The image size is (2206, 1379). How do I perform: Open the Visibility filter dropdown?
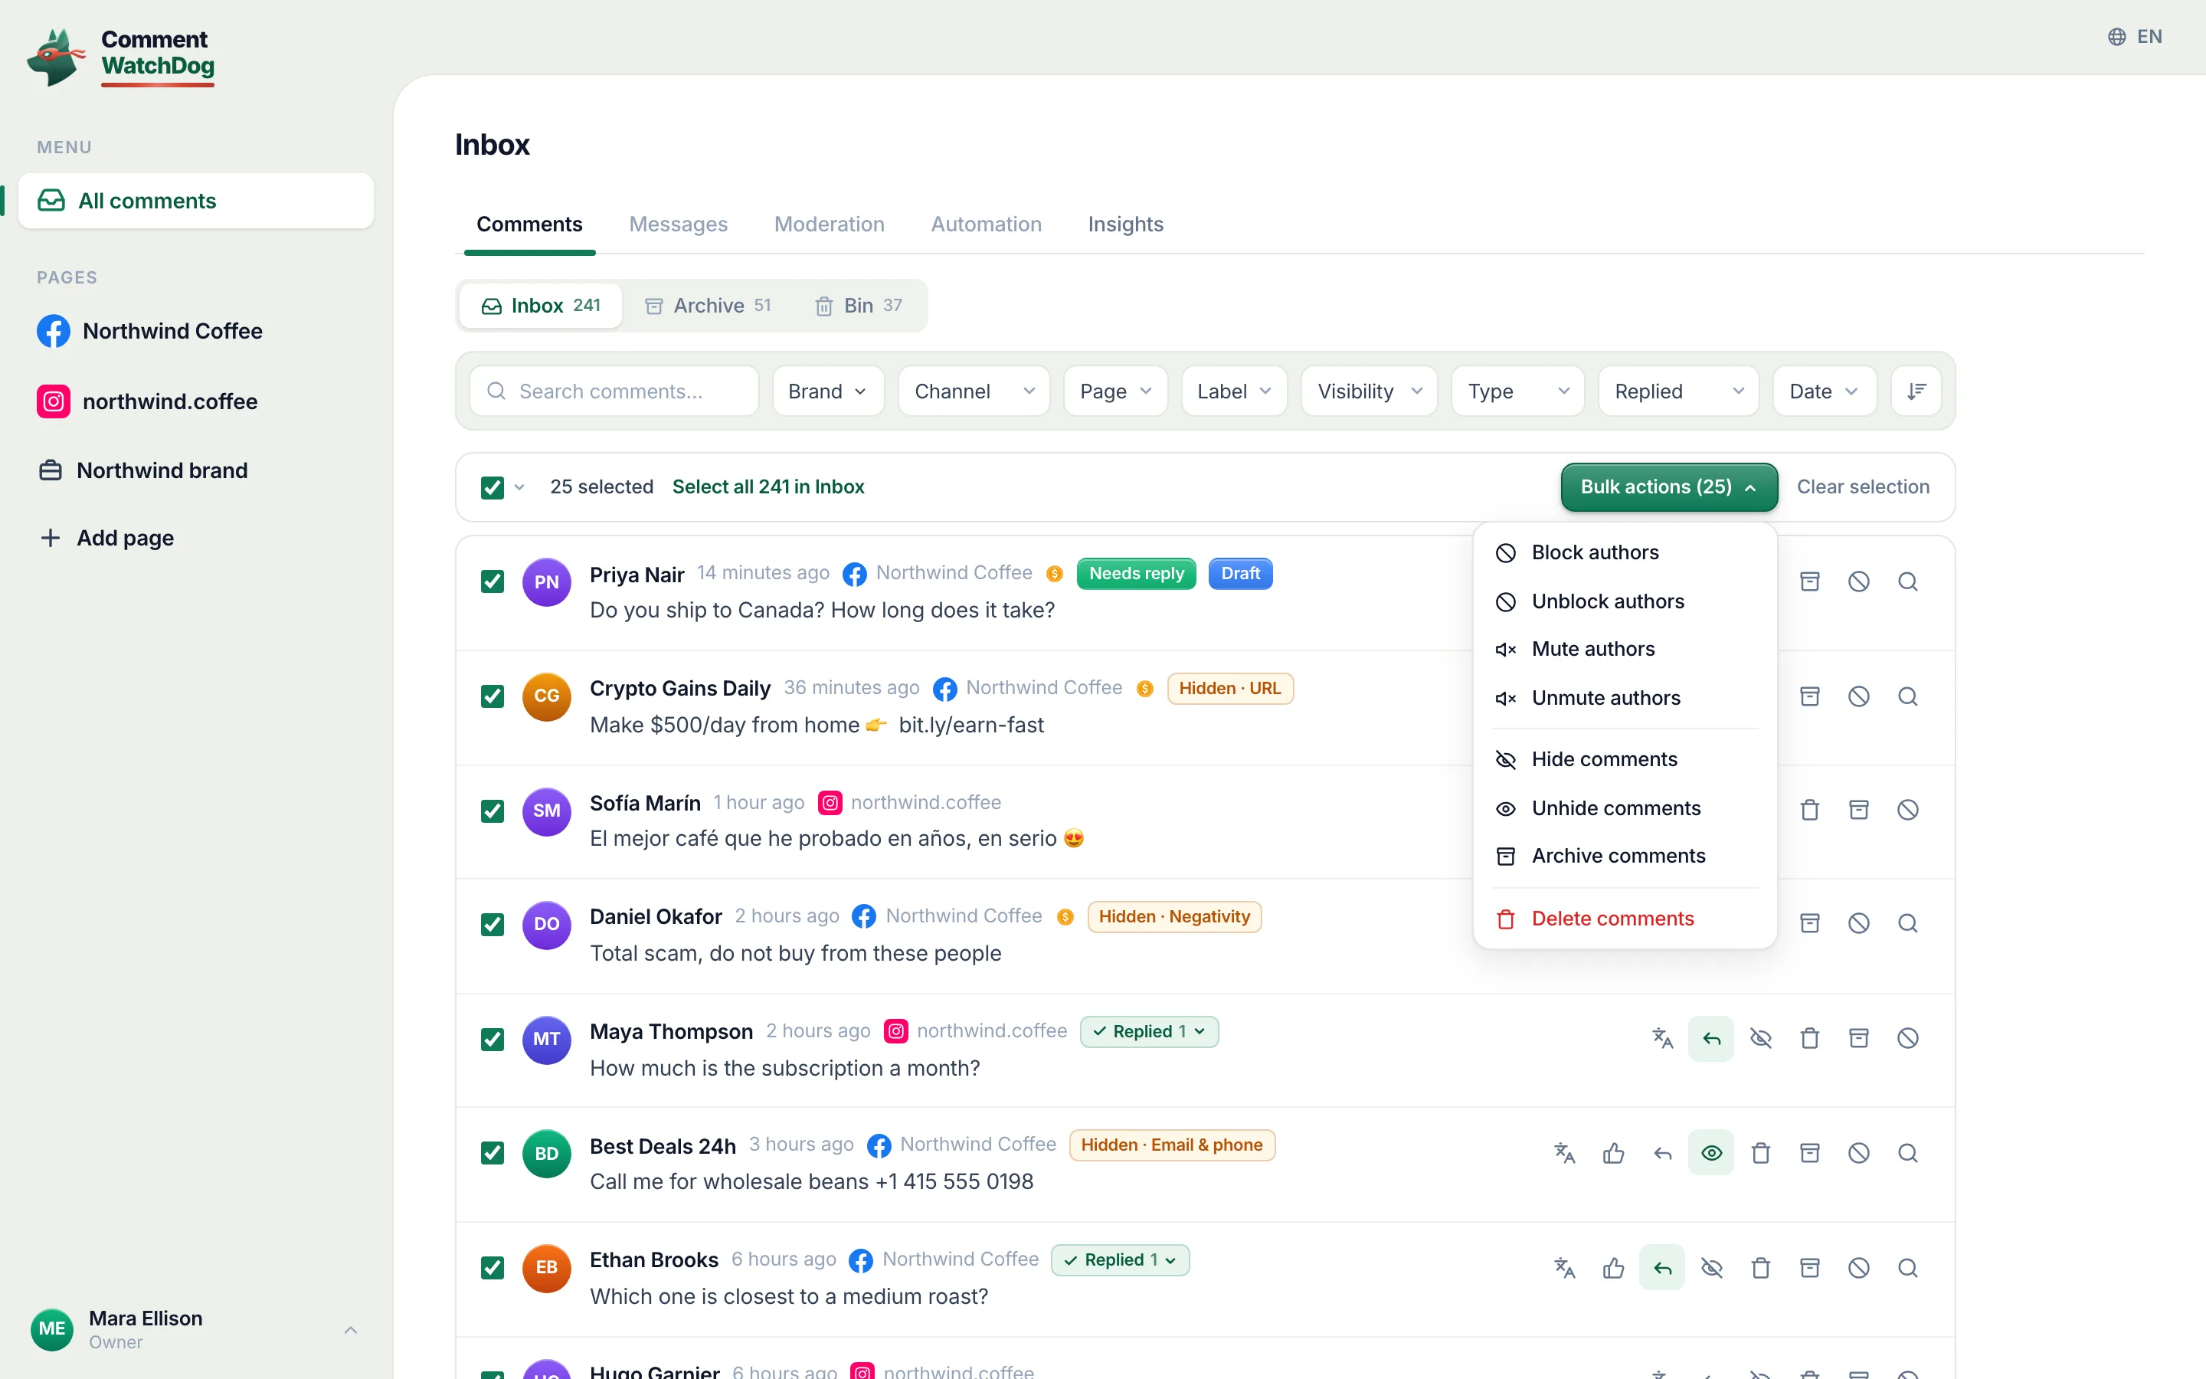click(1370, 391)
